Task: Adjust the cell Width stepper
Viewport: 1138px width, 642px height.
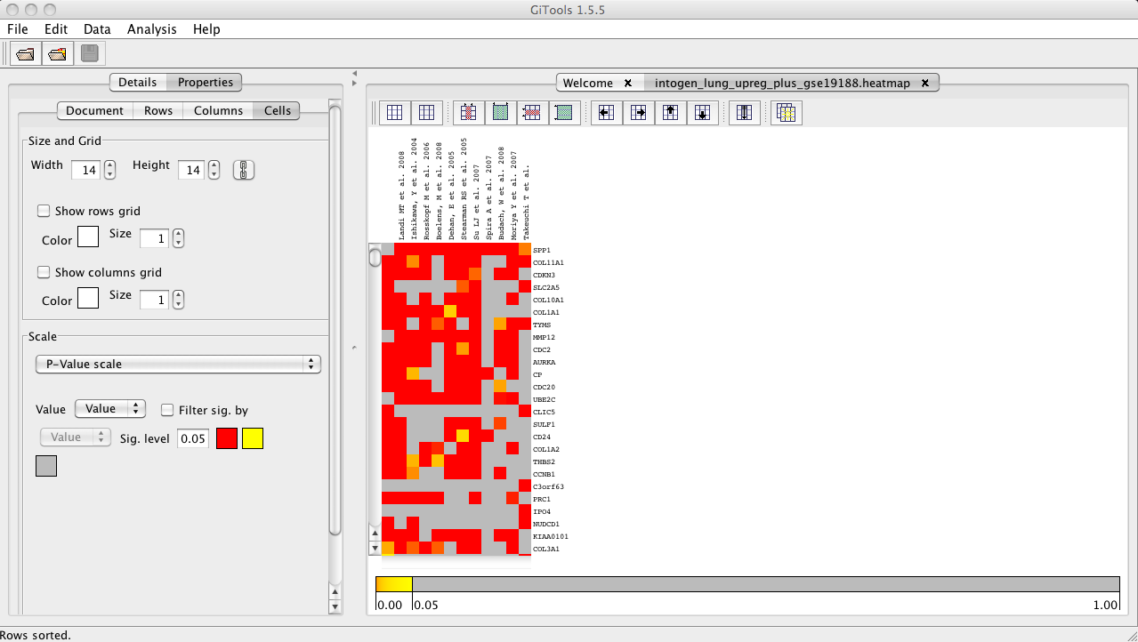Action: pos(109,169)
